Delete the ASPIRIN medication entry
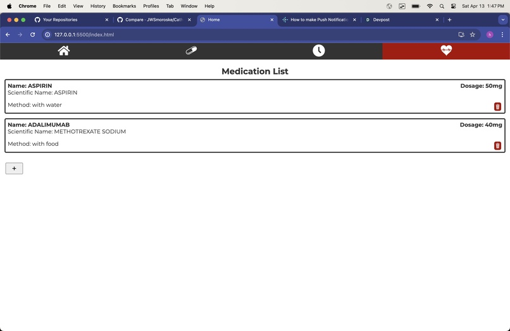Viewport: 510px width, 331px height. pyautogui.click(x=497, y=107)
